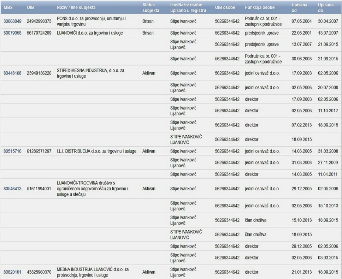This screenshot has width=342, height=279.
Task: Click 'zastupnik podružnice' function in PONS row
Action: click(263, 21)
